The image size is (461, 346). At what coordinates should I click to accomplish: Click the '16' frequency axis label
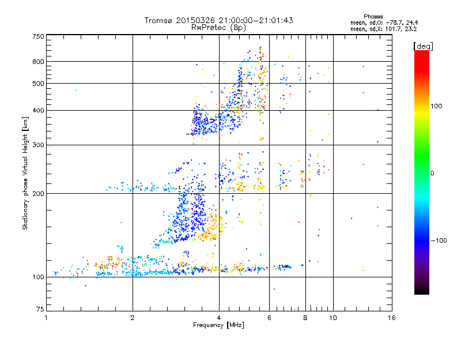tap(392, 318)
